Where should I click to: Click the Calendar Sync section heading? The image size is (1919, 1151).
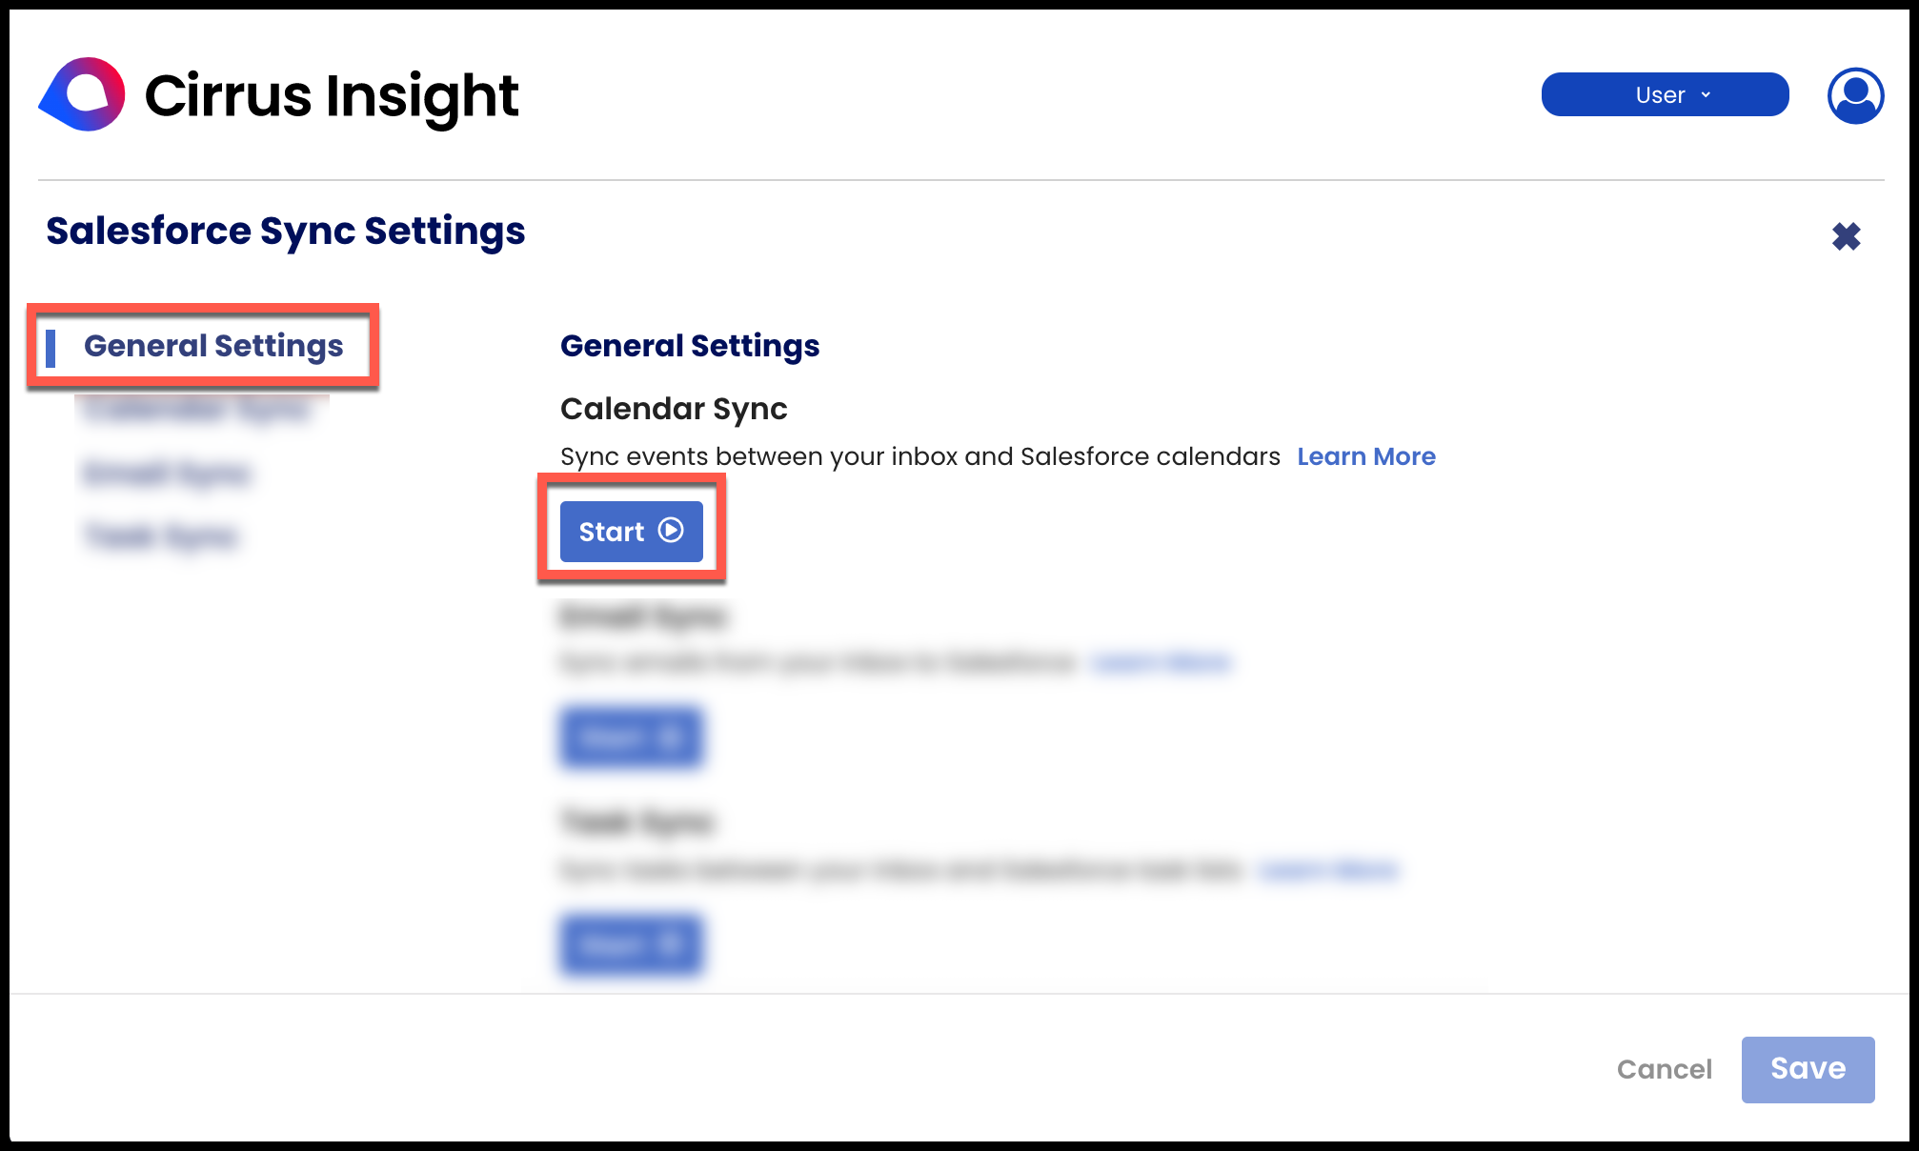pyautogui.click(x=674, y=409)
